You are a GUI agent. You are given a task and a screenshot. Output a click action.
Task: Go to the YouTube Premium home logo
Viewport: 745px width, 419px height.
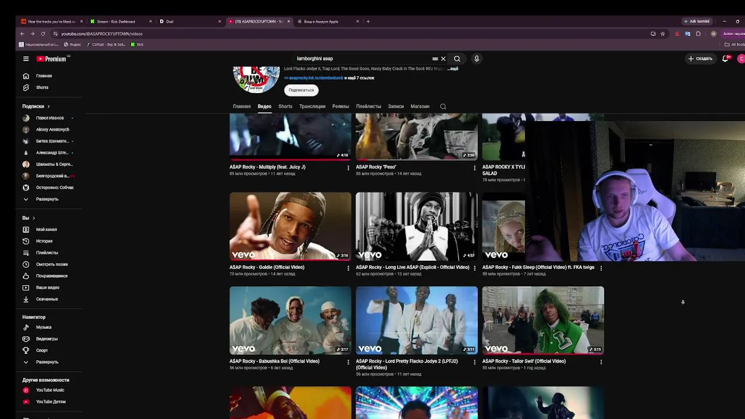(x=52, y=59)
